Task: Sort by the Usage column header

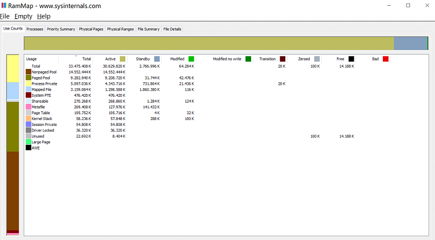Action: point(32,59)
